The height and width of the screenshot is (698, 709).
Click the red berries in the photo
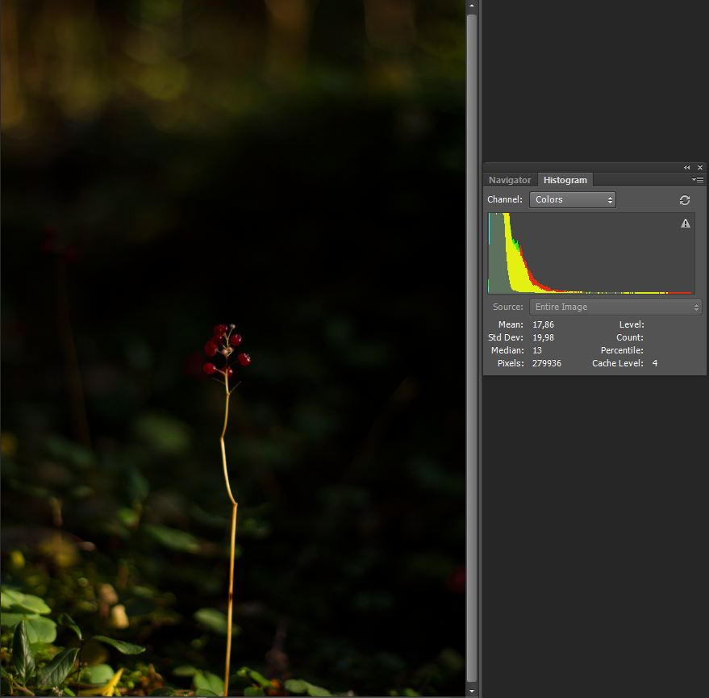225,351
